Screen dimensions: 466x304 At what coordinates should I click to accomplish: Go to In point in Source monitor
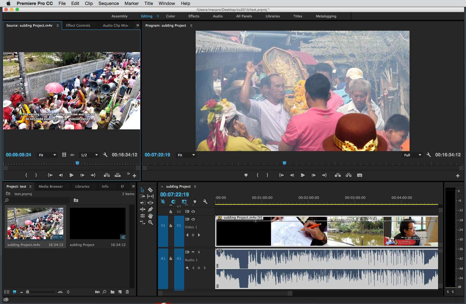[x=50, y=175]
